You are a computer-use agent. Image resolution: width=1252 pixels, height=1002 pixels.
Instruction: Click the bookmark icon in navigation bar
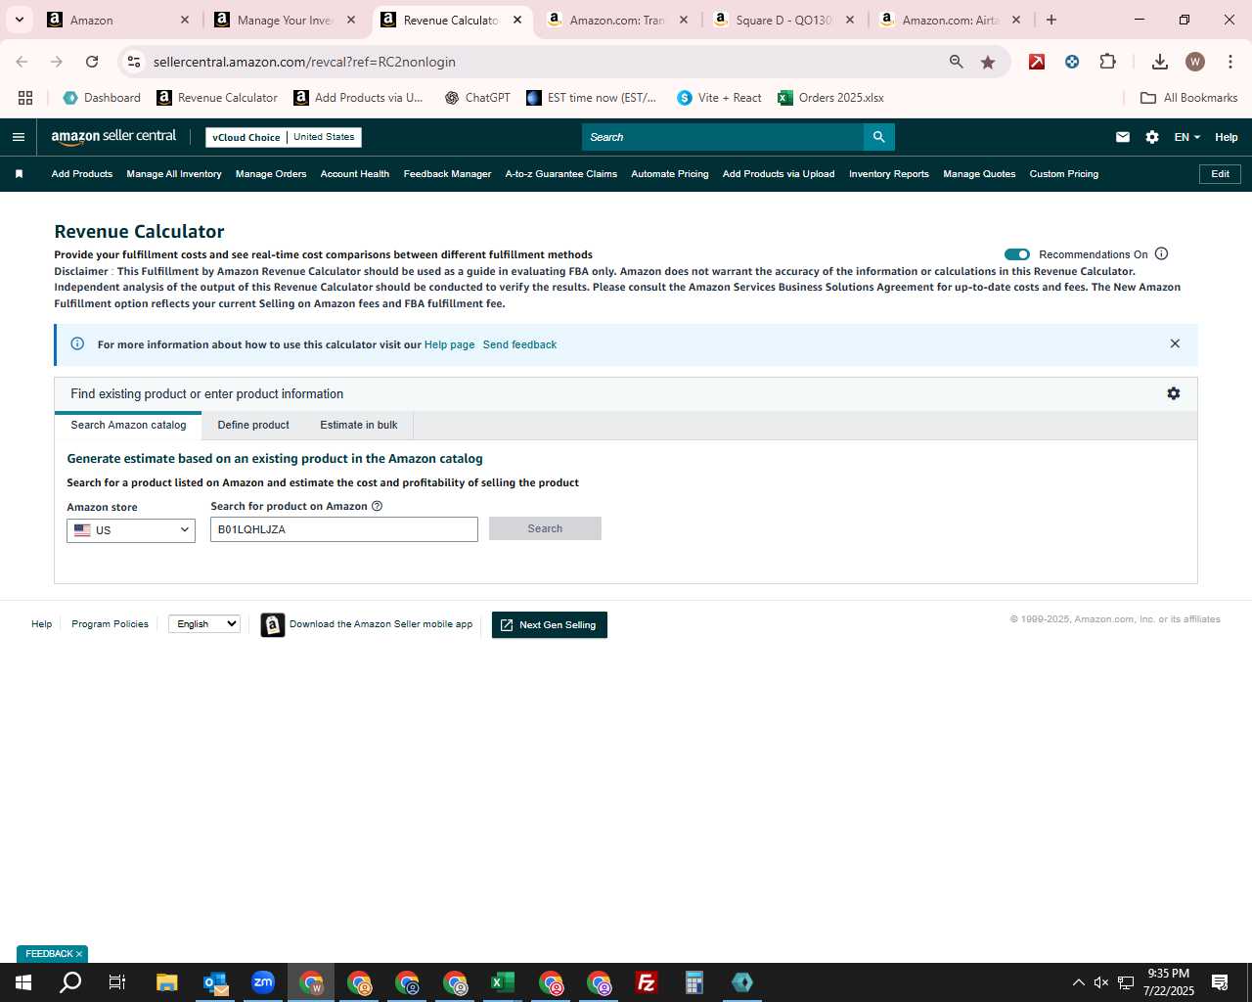19,174
